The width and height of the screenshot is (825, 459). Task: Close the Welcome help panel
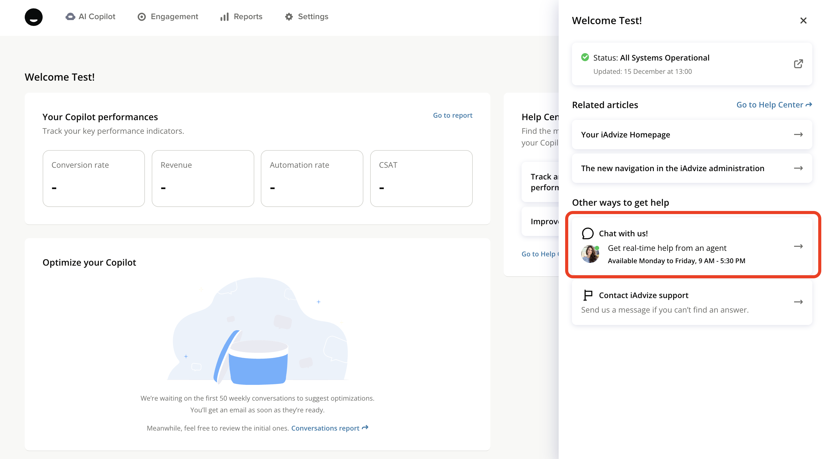click(x=803, y=21)
